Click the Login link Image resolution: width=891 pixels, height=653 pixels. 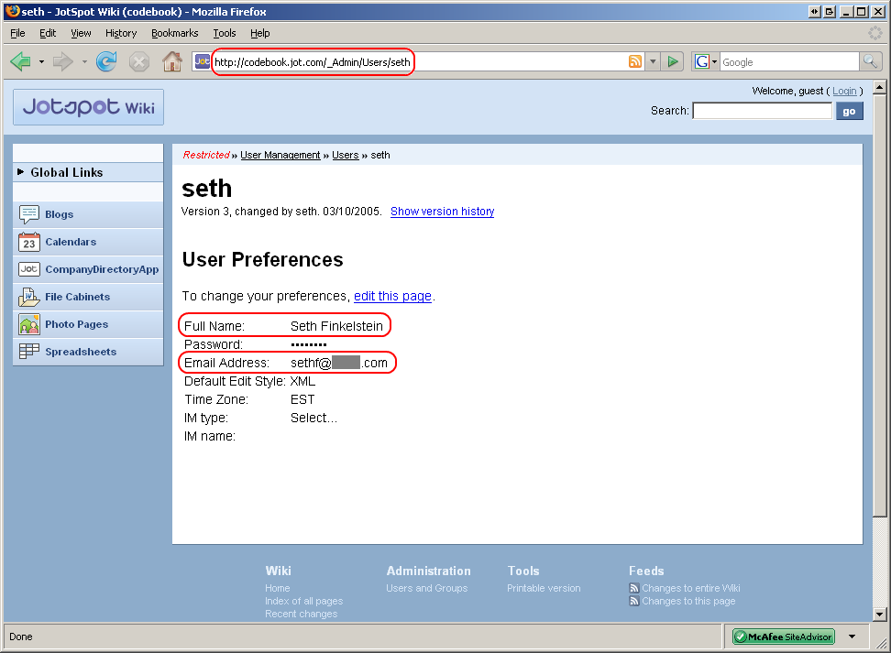click(x=844, y=91)
